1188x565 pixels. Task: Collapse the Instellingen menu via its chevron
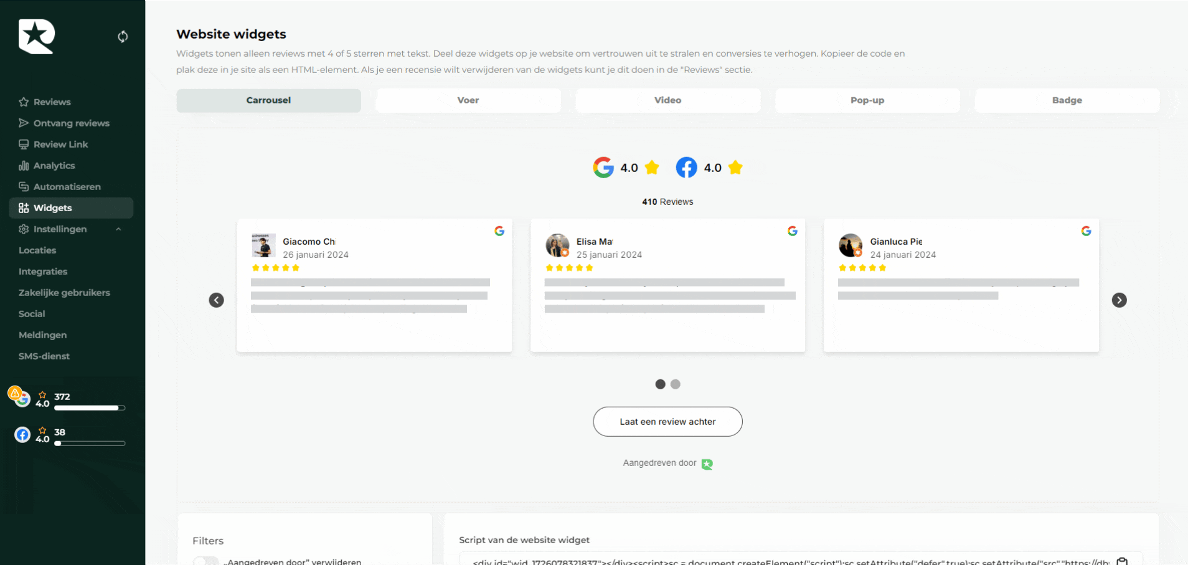coord(119,229)
